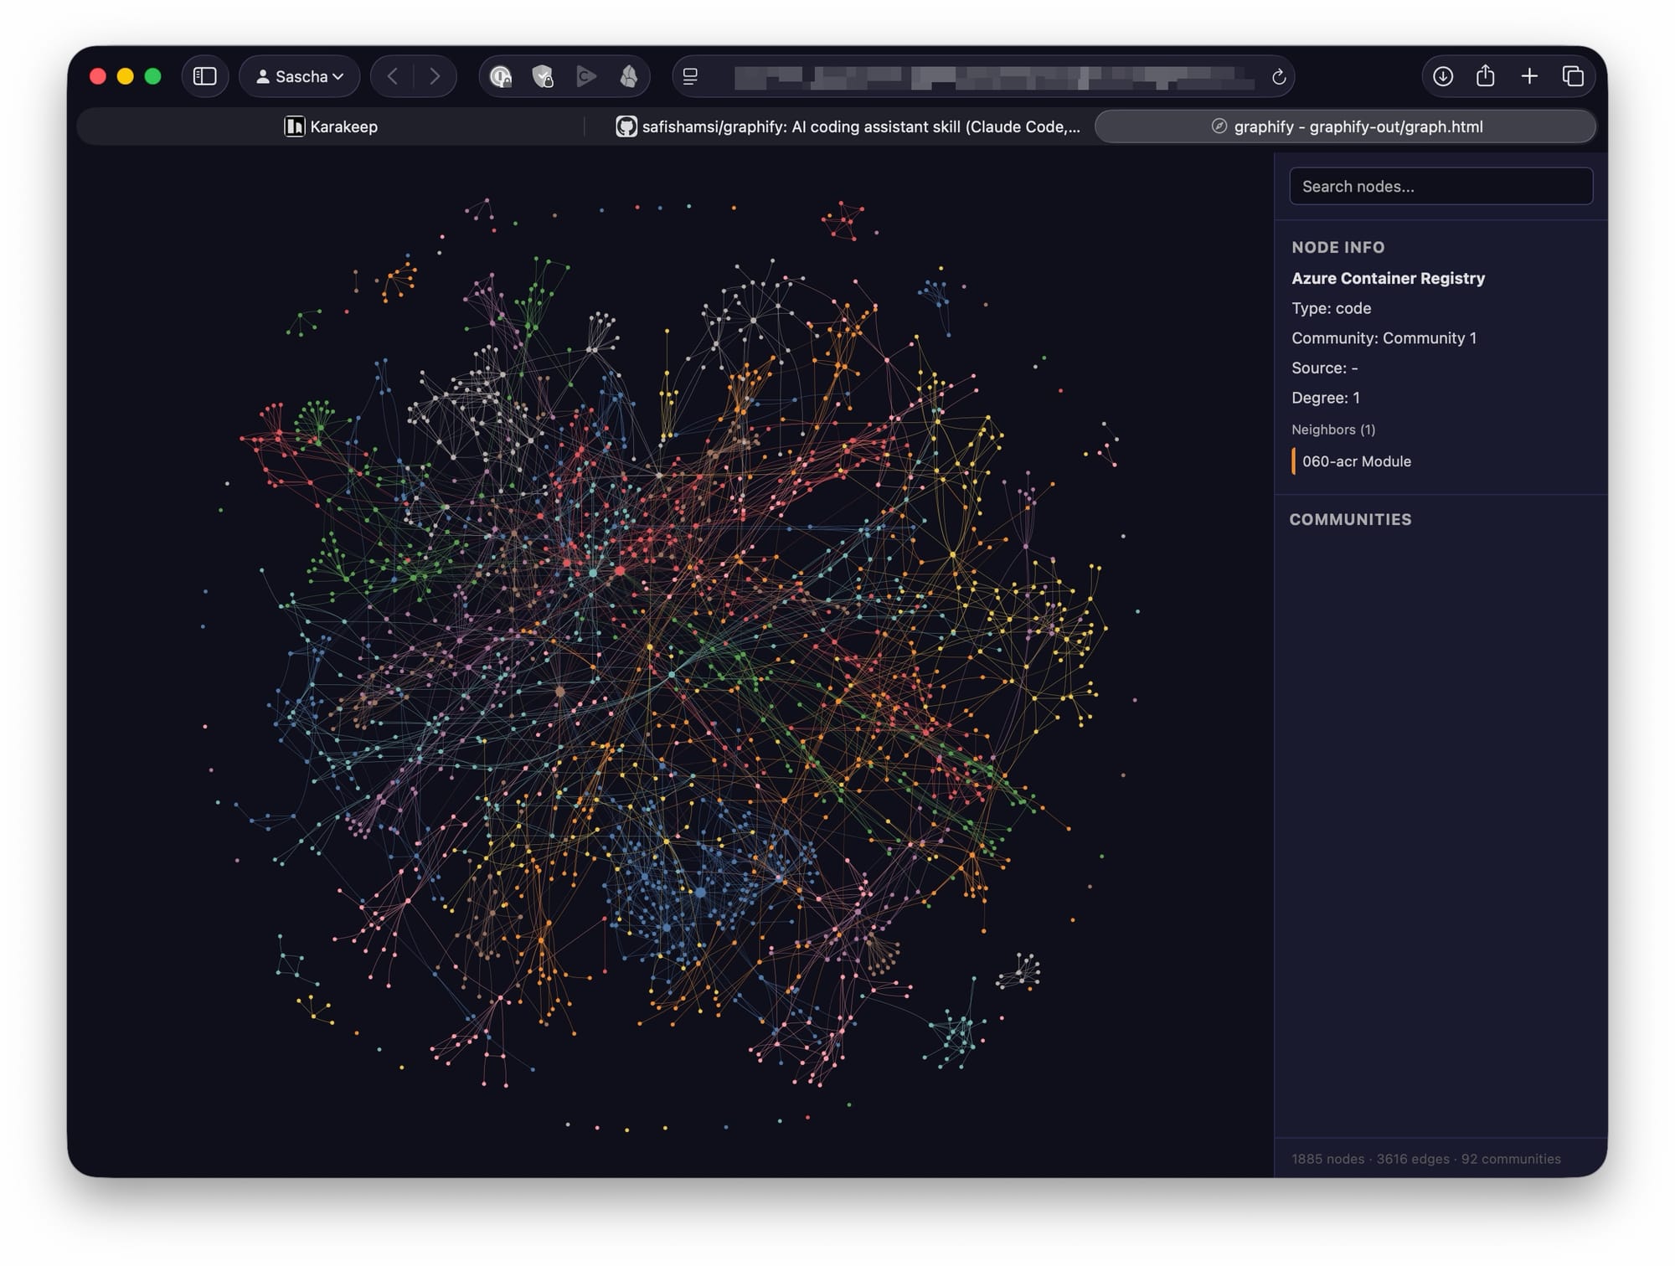
Task: Open the privacy shield extension
Action: tap(544, 75)
